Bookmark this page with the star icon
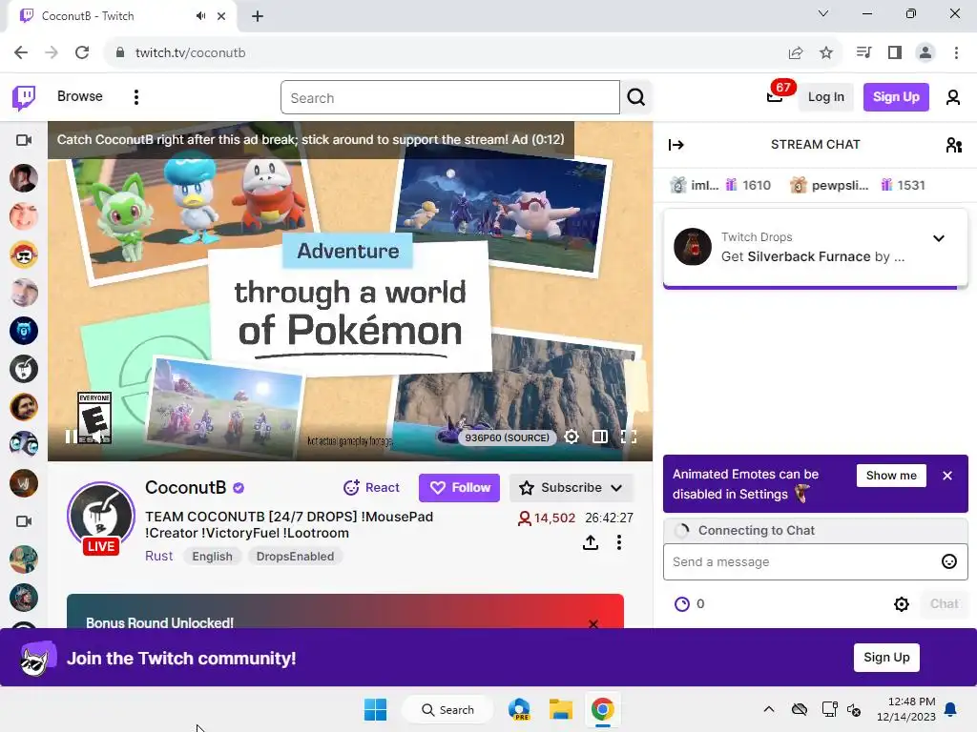Screen dimensions: 977x732 pyautogui.click(x=826, y=53)
